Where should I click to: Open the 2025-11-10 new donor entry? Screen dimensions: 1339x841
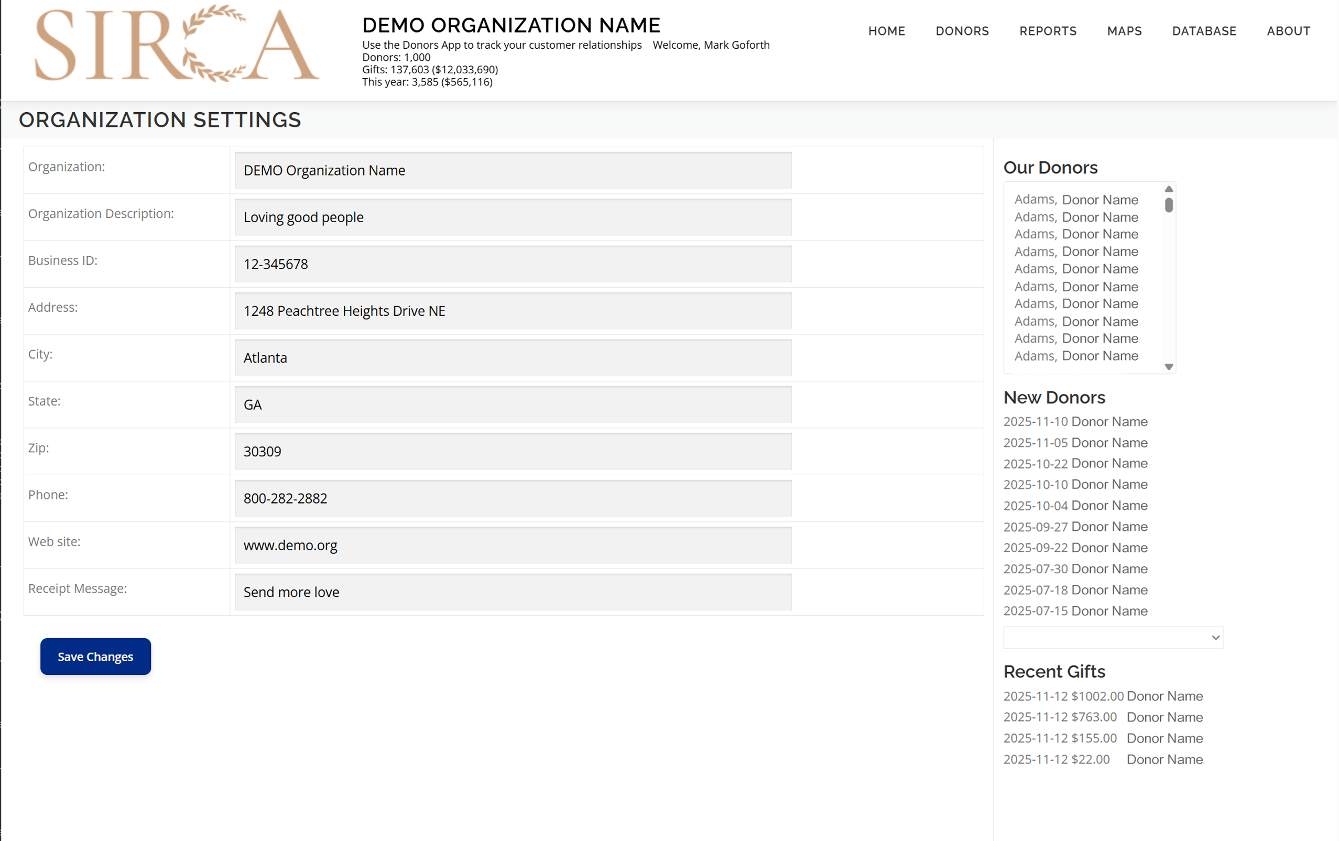pos(1075,422)
